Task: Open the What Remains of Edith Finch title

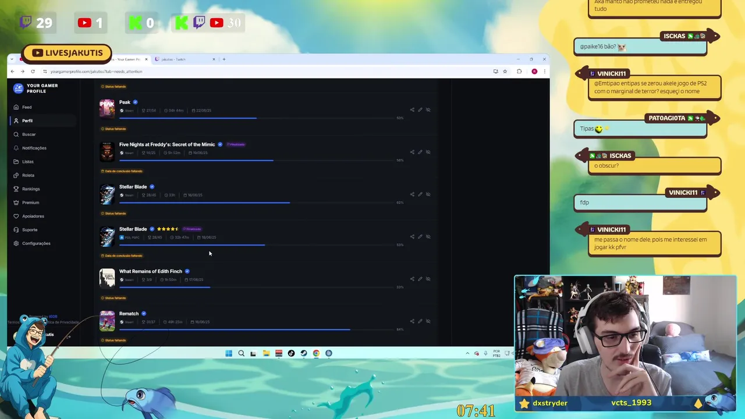Action: [x=151, y=271]
